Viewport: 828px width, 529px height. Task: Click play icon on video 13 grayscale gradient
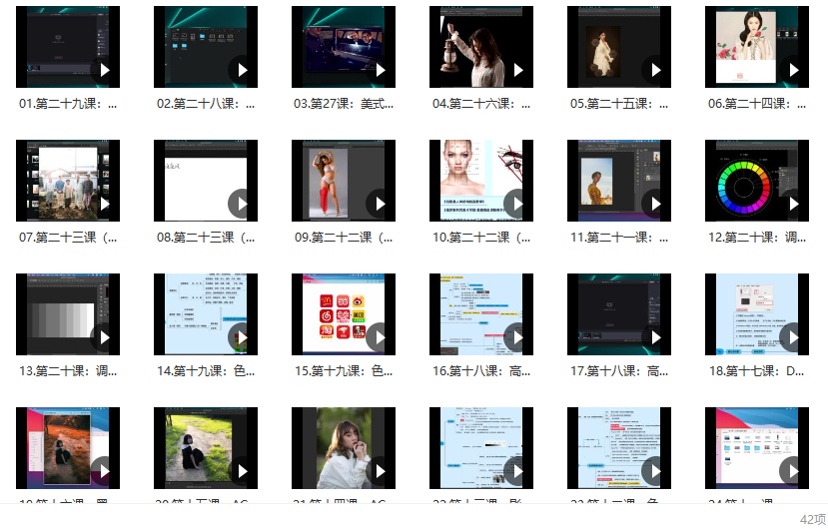(103, 337)
